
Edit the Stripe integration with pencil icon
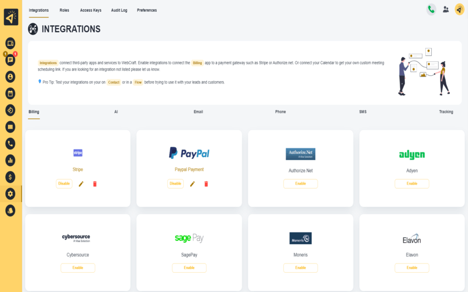click(x=81, y=184)
